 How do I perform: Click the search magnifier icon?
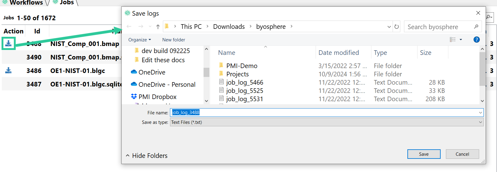[x=476, y=27]
